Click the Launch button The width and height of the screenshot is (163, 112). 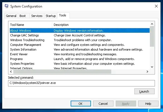pos(144,91)
